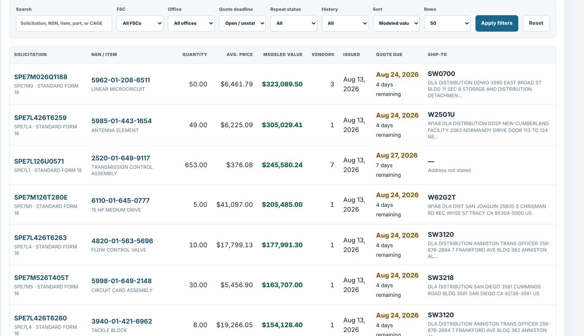
Task: Open NSN 5962-01-208-6511 link
Action: point(121,80)
